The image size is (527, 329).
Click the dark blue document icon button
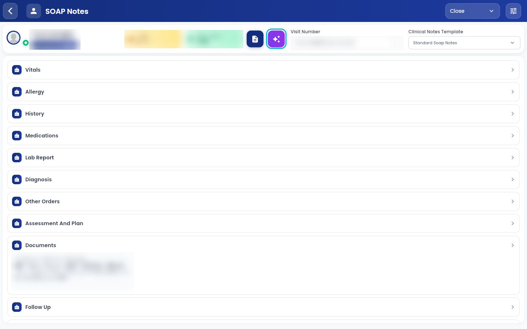click(255, 39)
